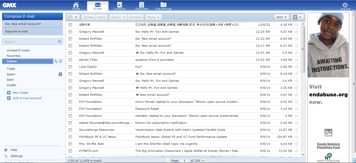Image resolution: width=356 pixels, height=163 pixels.
Task: Click the page number input field
Action: 184,161
